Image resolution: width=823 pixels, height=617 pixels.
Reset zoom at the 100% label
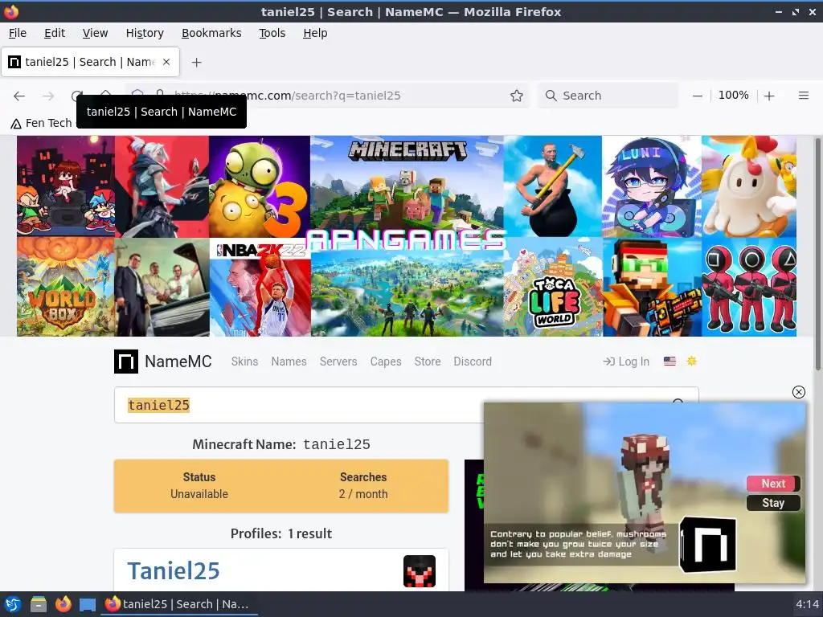[733, 95]
